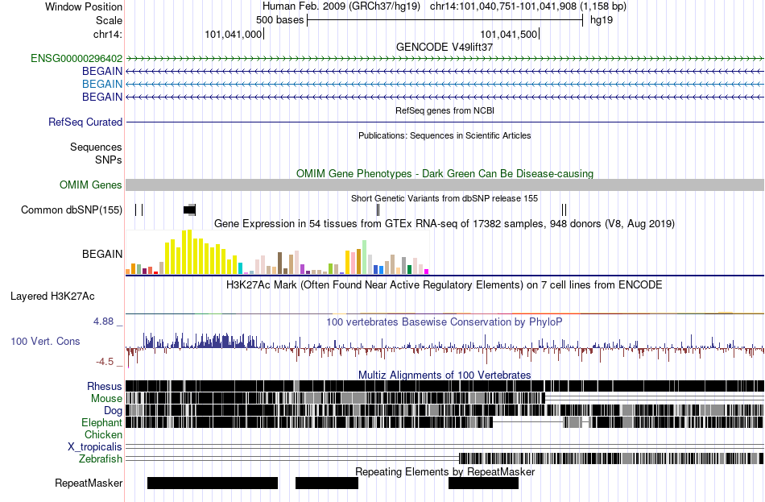Image resolution: width=765 pixels, height=502 pixels.
Task: Click Repeating Elements by RepeatMasker title
Action: (x=445, y=471)
